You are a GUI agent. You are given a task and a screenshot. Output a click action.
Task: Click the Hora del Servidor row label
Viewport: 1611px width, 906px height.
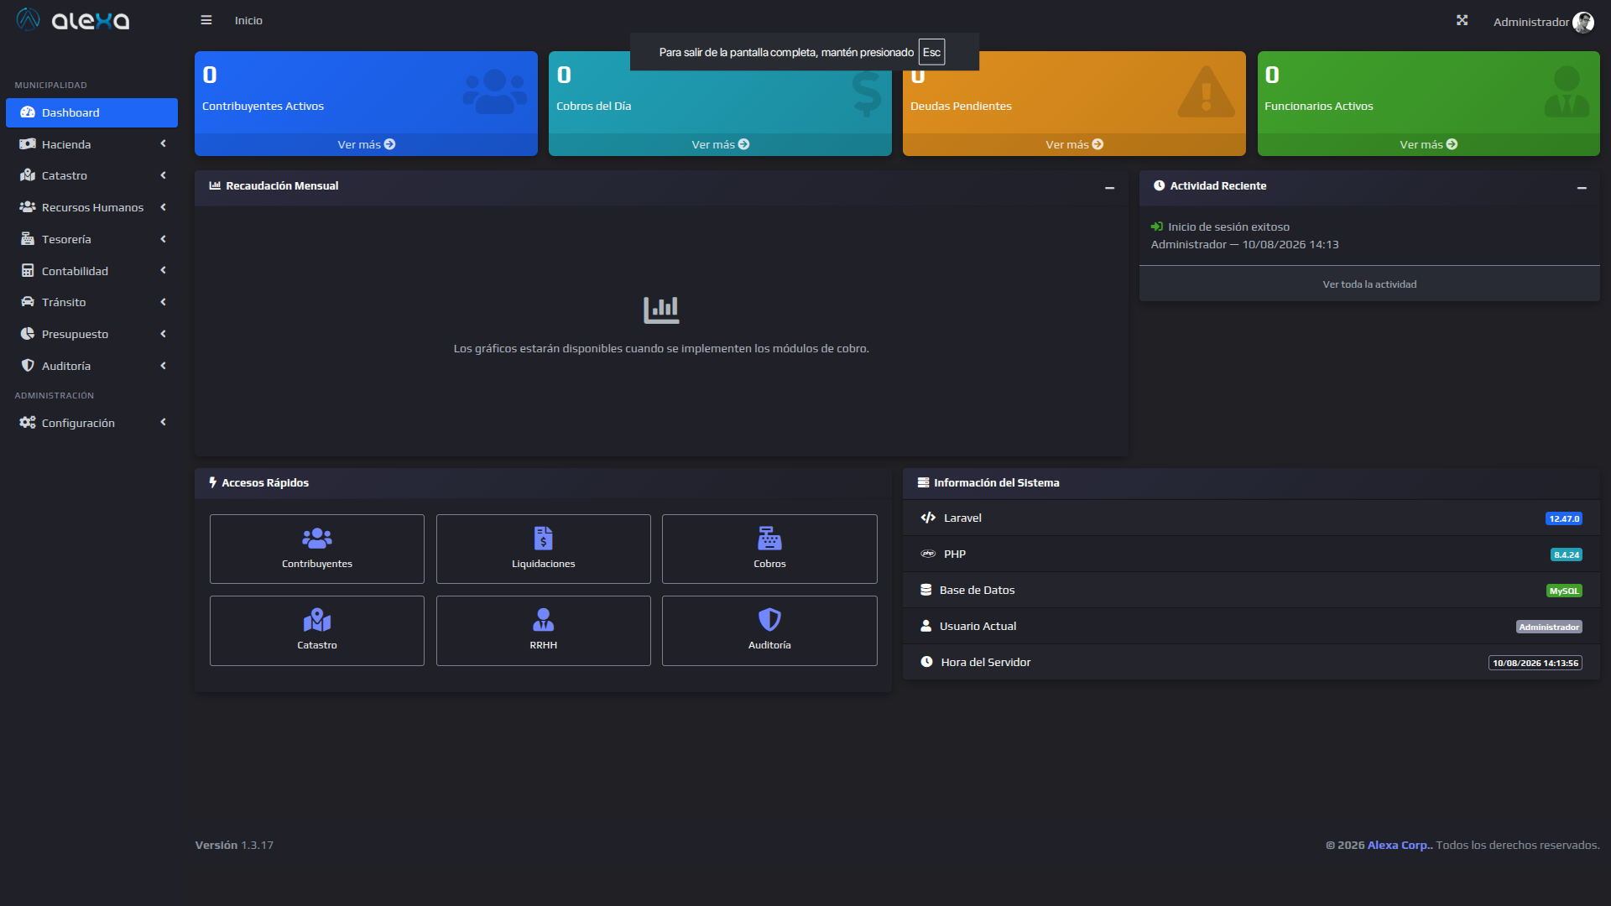[x=985, y=662]
